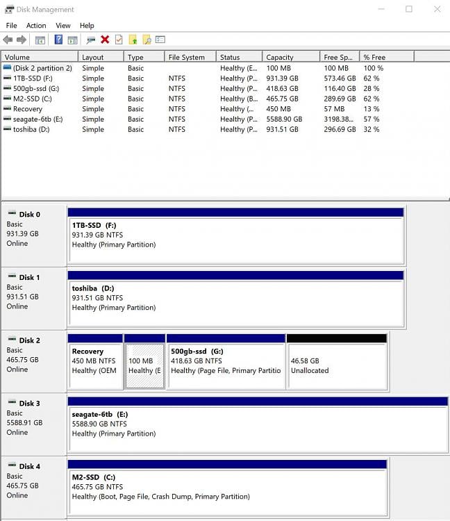
Task: Click the '418.63 GB' capacity cell in list
Action: point(282,89)
